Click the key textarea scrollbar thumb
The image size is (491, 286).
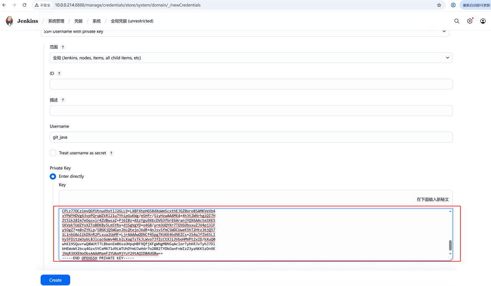click(x=450, y=245)
